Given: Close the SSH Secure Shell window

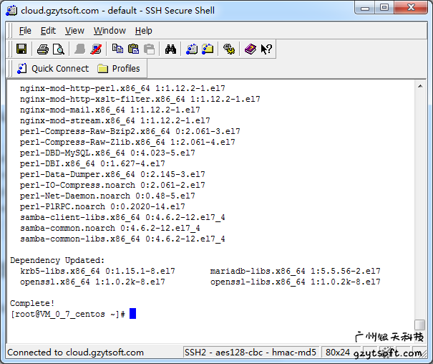Looking at the screenshot, I should 411,8.
